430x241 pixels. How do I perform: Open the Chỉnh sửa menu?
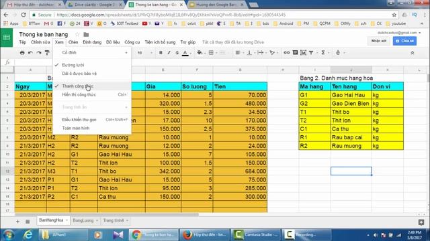point(40,42)
